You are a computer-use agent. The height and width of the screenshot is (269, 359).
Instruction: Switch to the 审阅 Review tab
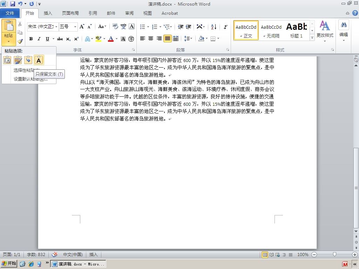point(129,13)
